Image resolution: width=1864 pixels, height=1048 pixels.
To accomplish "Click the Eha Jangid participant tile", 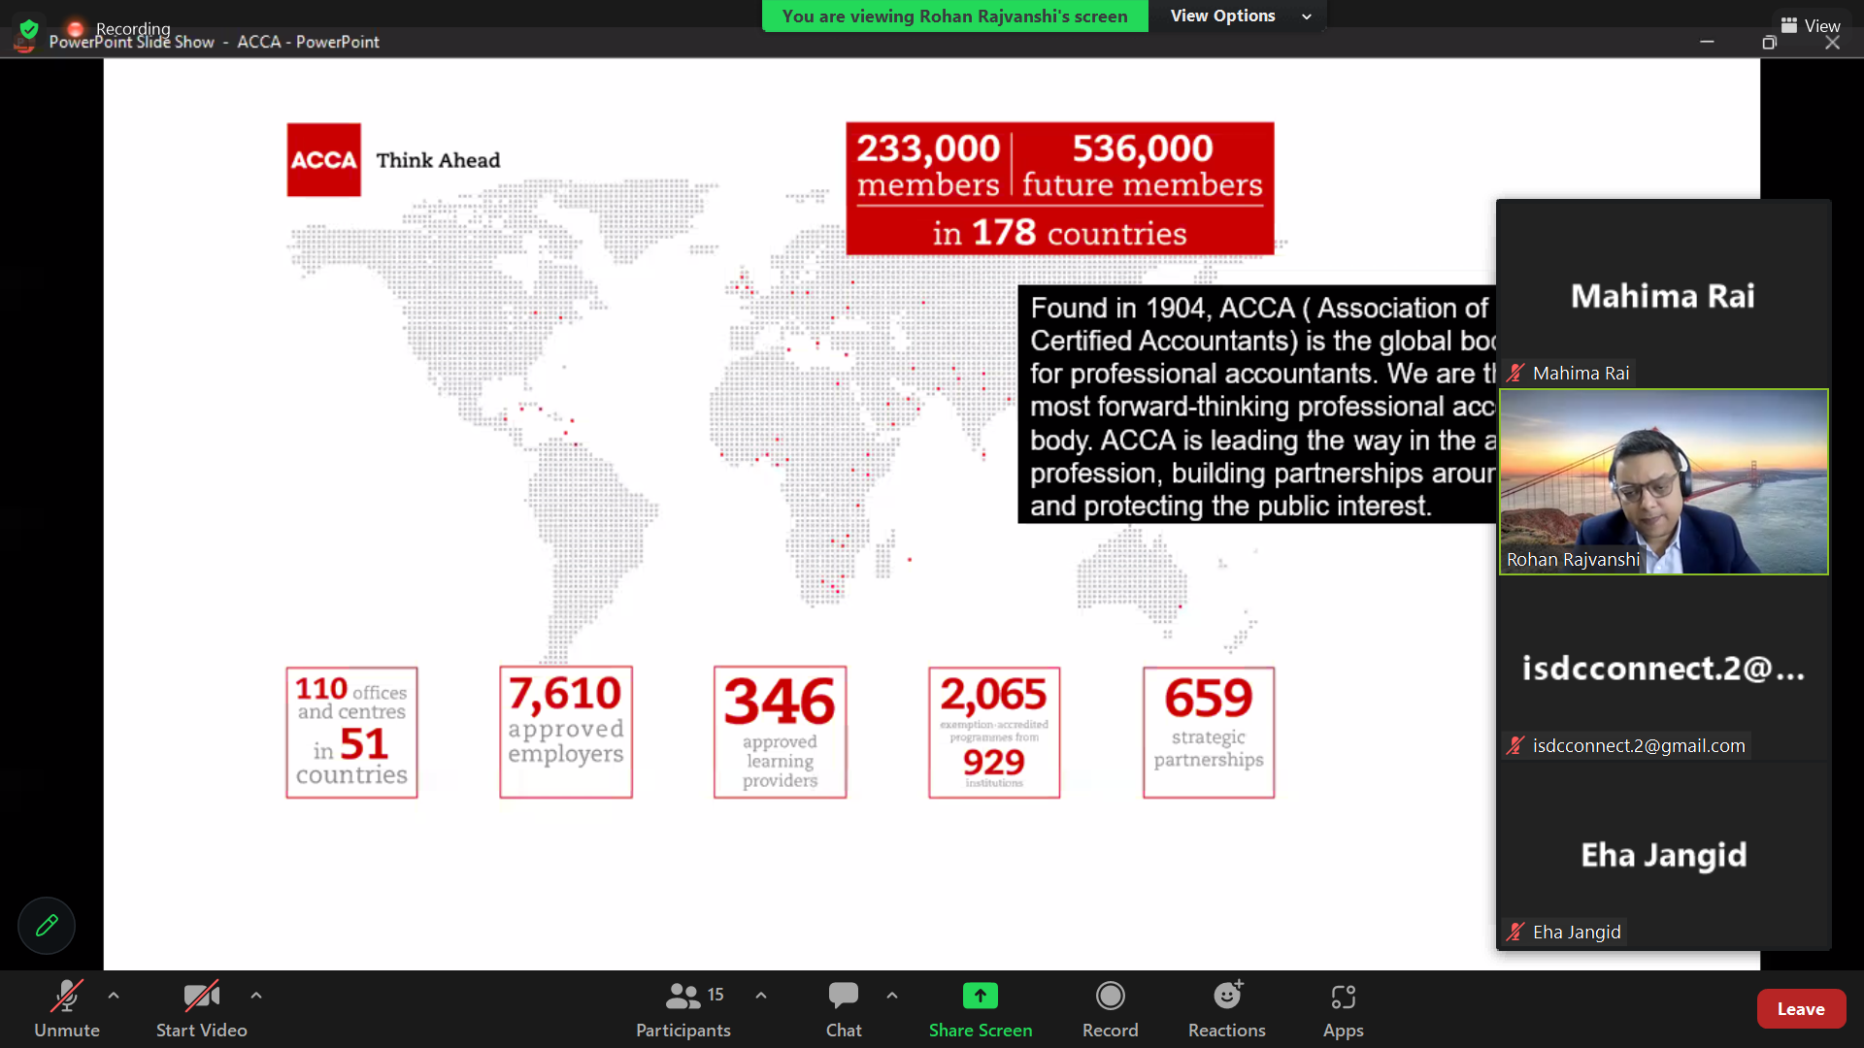I will 1663,855.
